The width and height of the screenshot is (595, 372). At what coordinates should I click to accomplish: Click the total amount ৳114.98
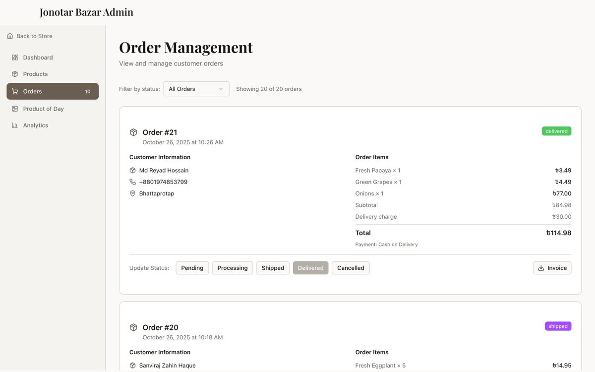[559, 233]
